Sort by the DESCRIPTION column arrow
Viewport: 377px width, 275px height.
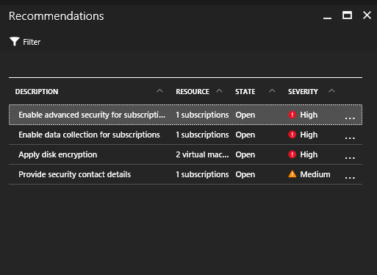coord(159,91)
